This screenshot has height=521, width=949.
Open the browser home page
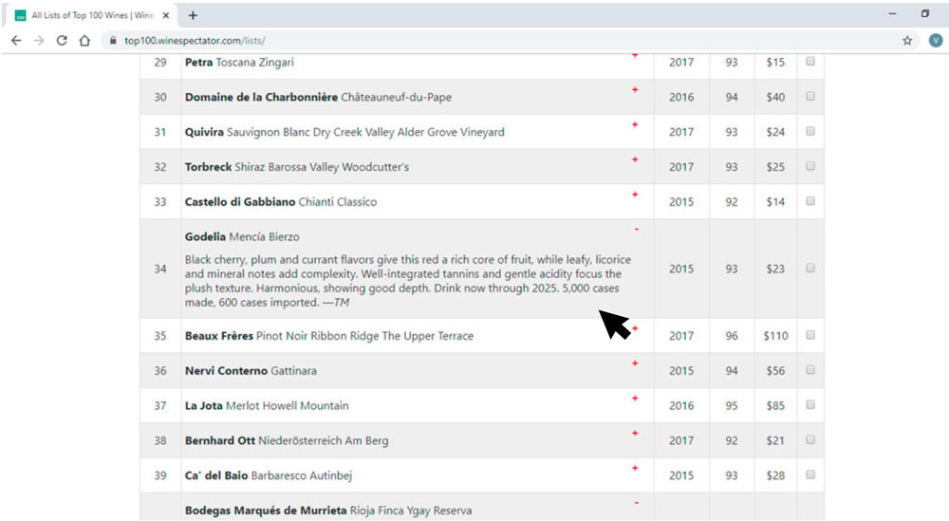[x=84, y=41]
